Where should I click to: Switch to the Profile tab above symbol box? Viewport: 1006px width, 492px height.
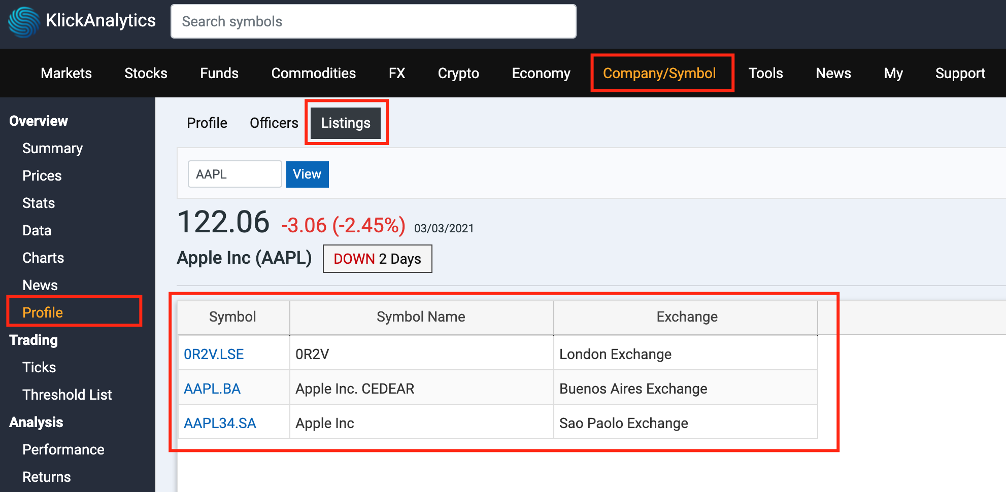pos(207,123)
